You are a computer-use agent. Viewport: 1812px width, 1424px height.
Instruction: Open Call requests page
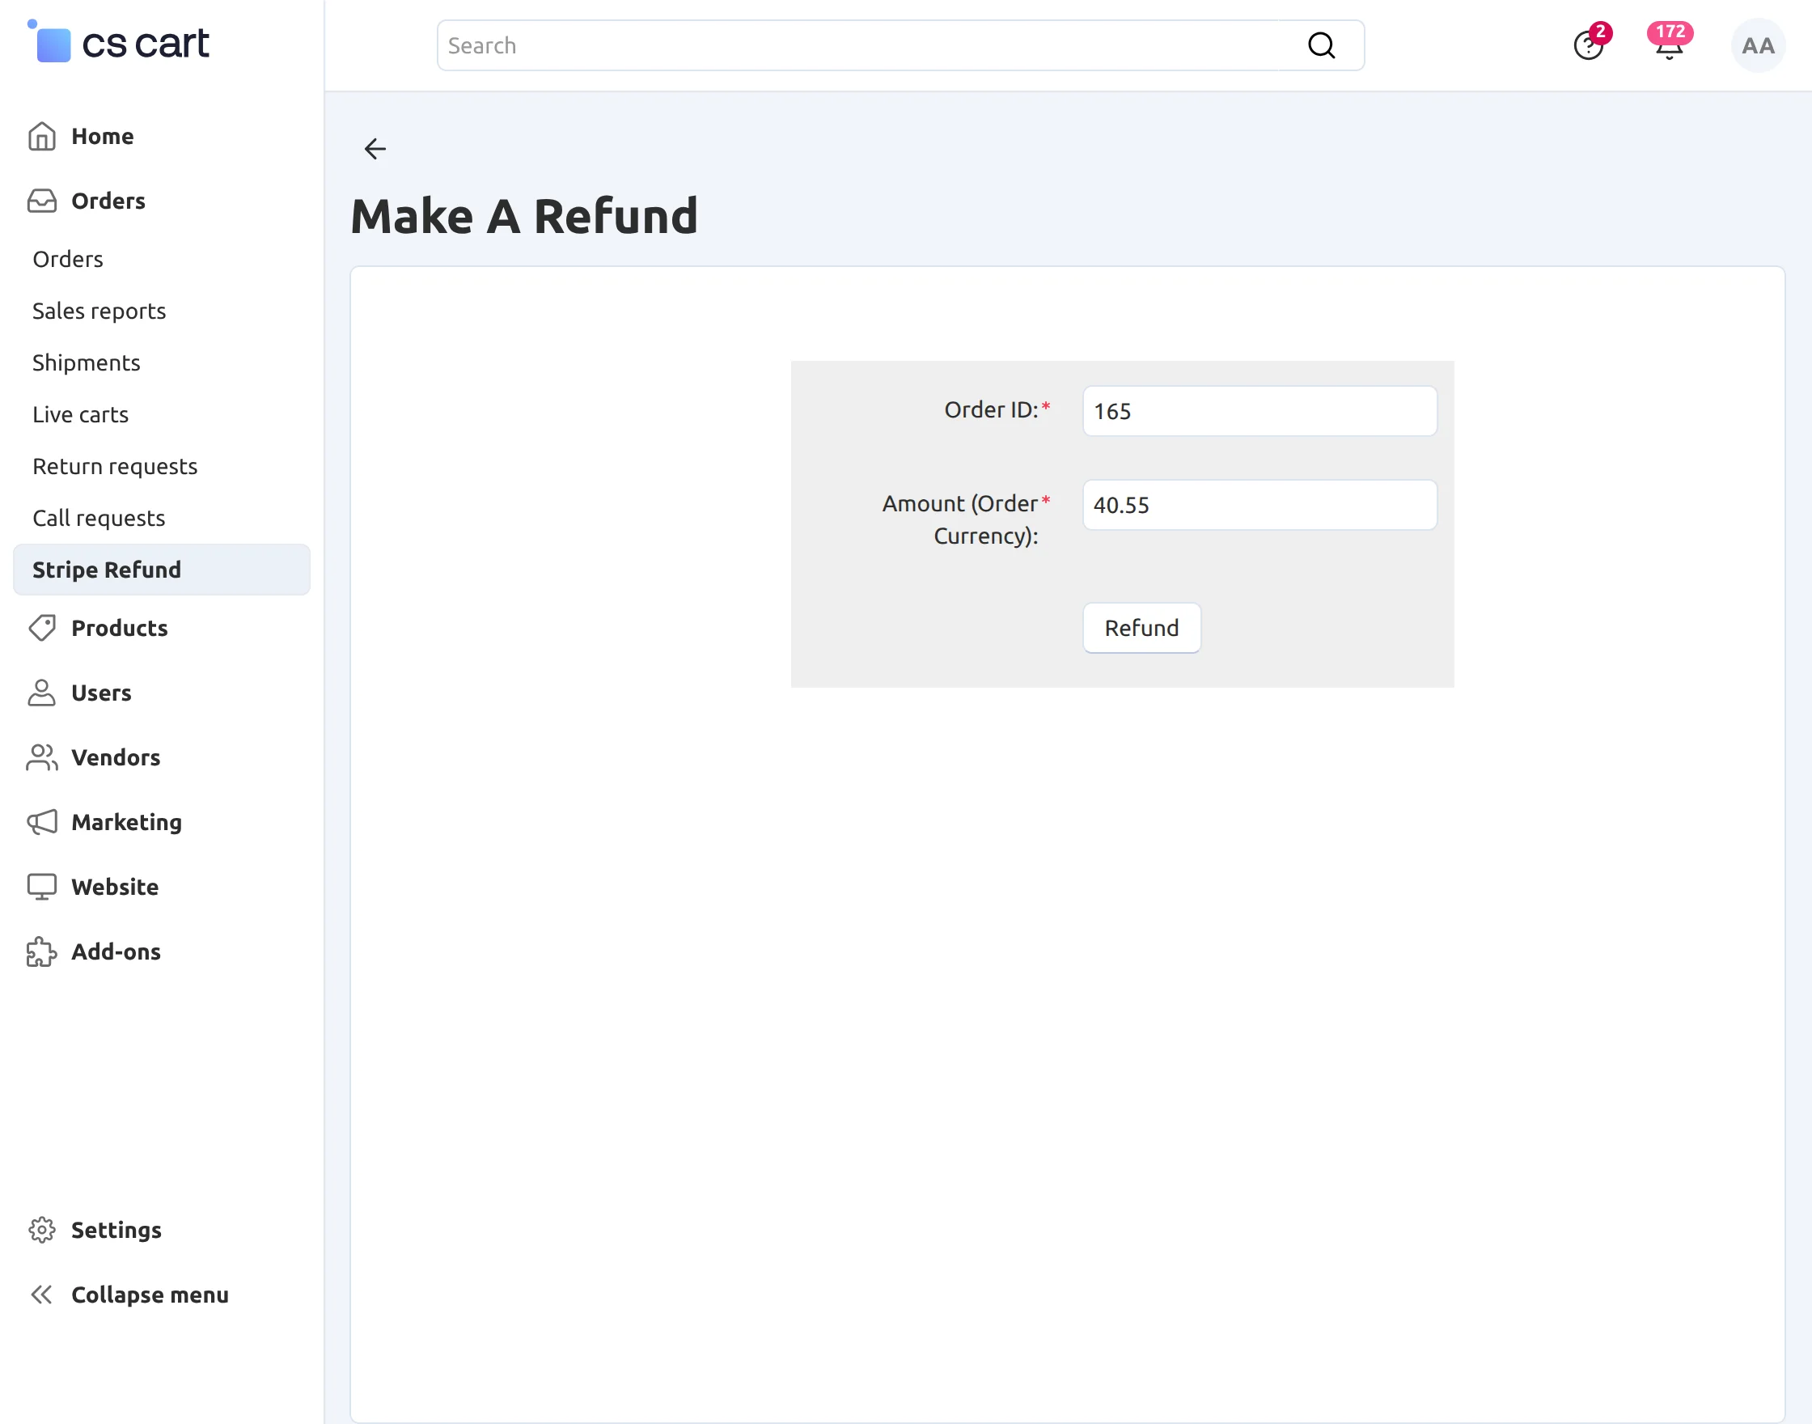coord(99,518)
